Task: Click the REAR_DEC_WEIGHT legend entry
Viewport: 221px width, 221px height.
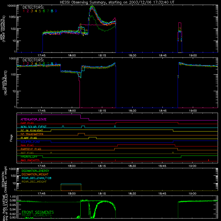Action: [34, 182]
